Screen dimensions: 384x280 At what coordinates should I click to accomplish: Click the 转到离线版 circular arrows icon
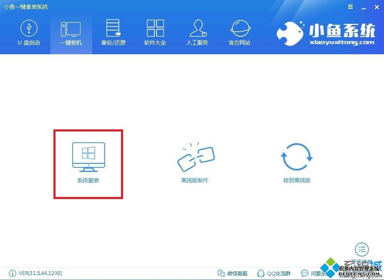click(x=297, y=157)
